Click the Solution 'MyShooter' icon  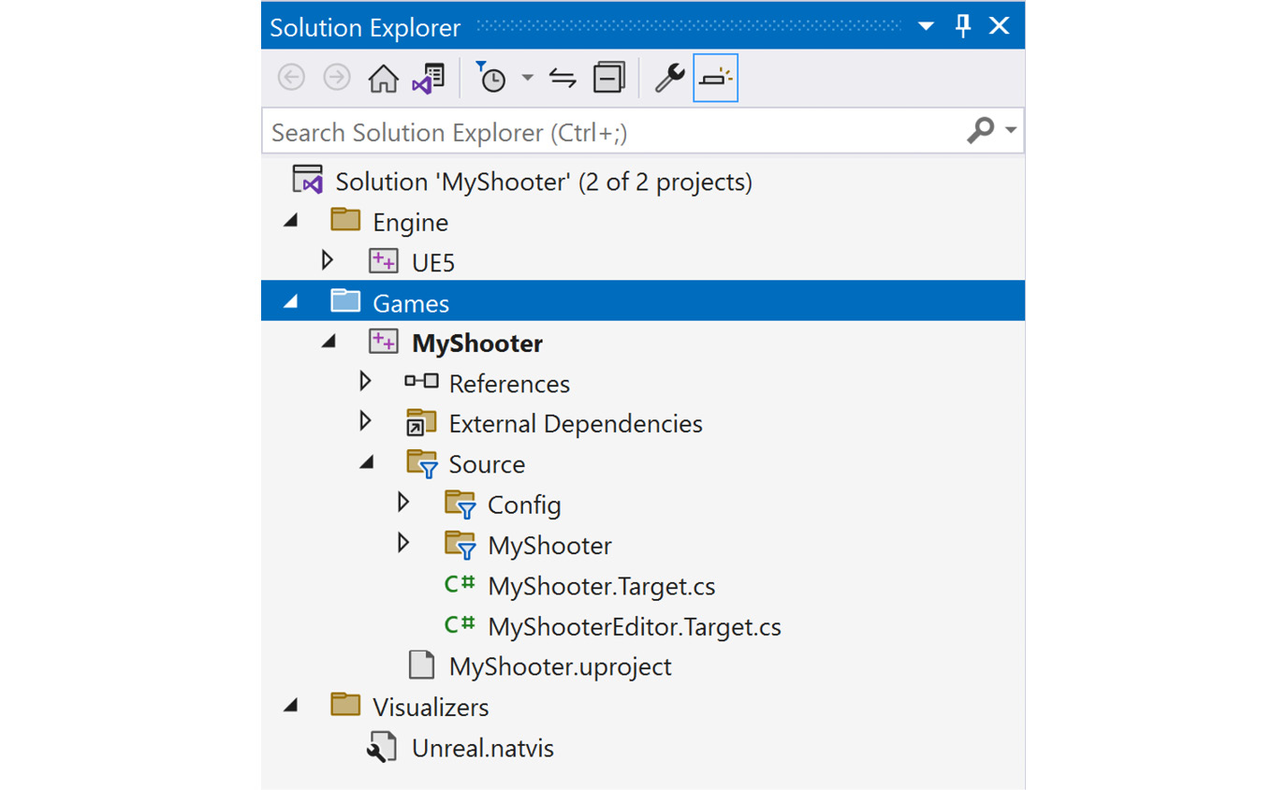click(x=307, y=181)
